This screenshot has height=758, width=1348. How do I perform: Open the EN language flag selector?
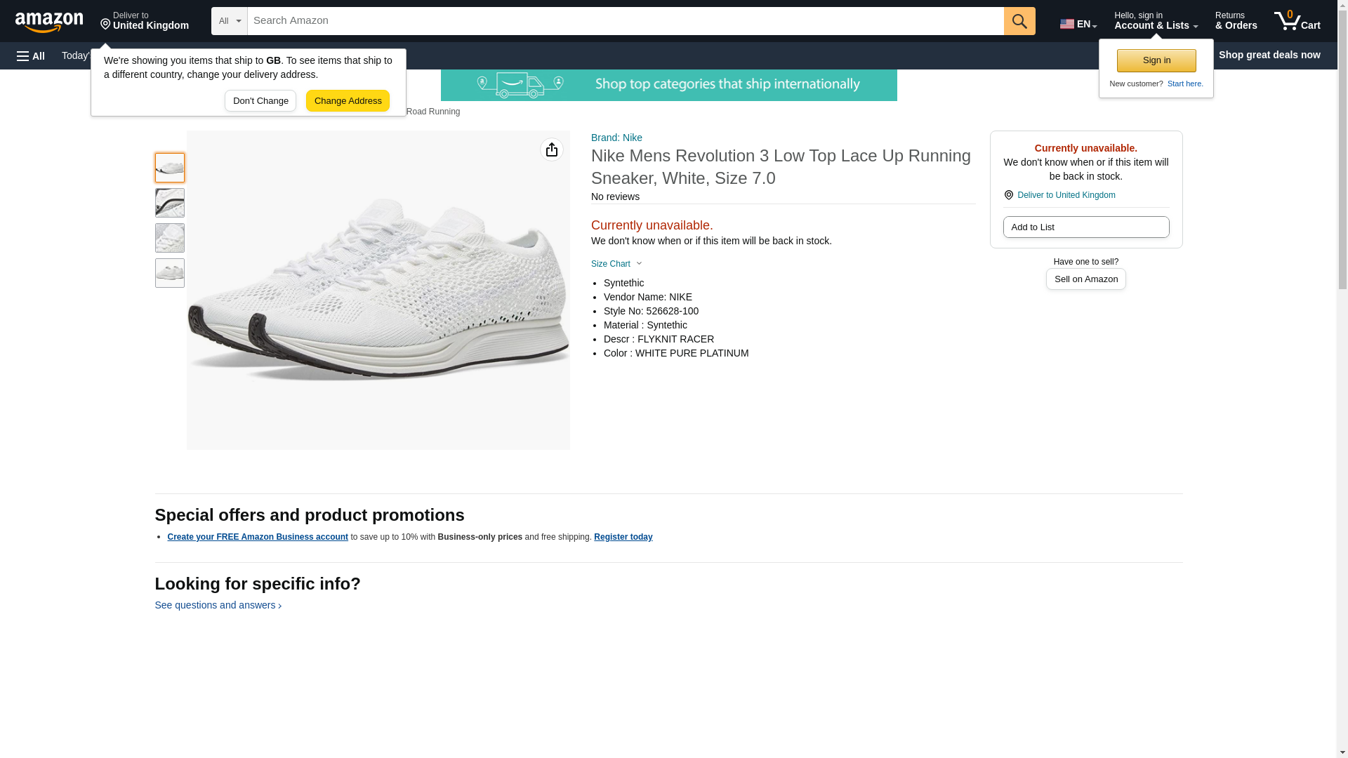click(1078, 24)
